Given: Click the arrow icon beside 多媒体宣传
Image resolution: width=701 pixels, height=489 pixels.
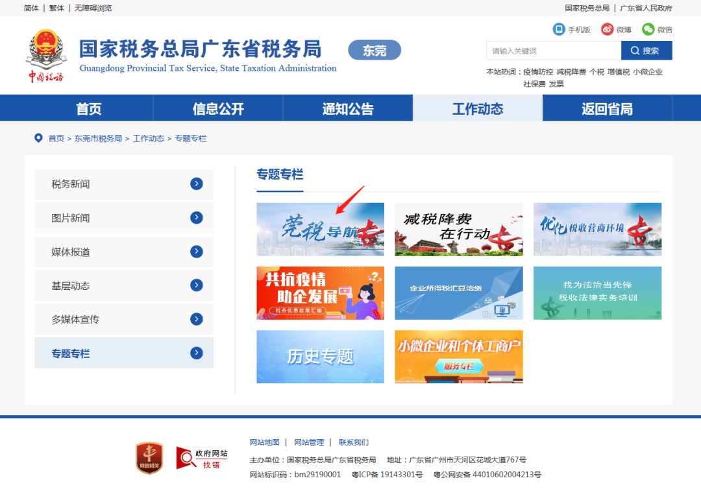Looking at the screenshot, I should click(x=196, y=319).
